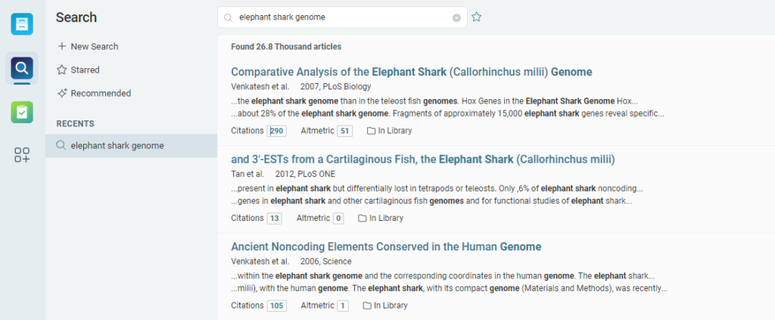Image resolution: width=775 pixels, height=320 pixels.
Task: Open the '3'-ESTs from a Cartilaginous Fish' article
Action: [422, 159]
